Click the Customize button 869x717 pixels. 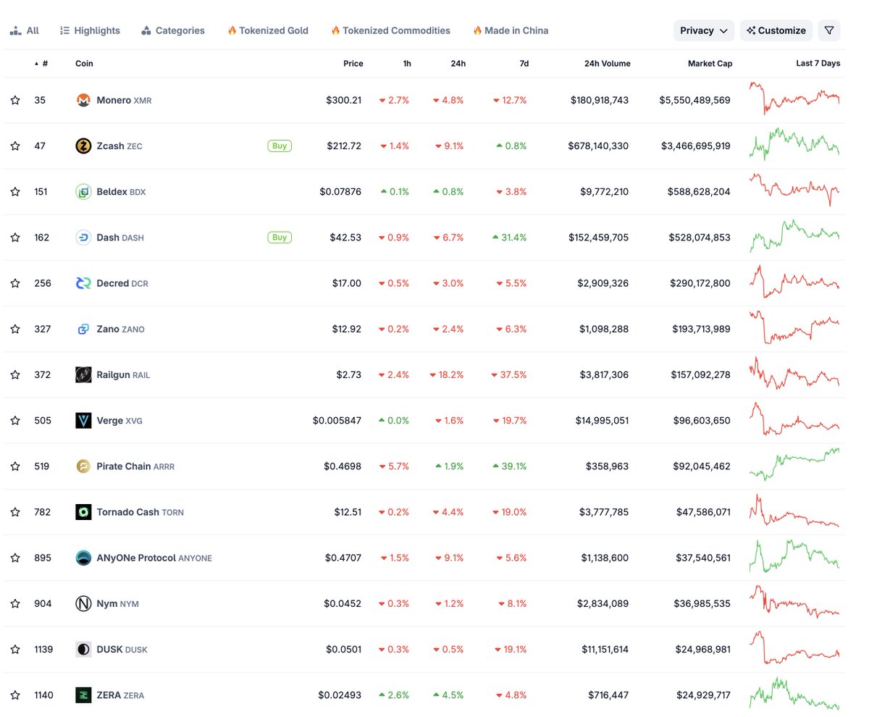point(776,30)
